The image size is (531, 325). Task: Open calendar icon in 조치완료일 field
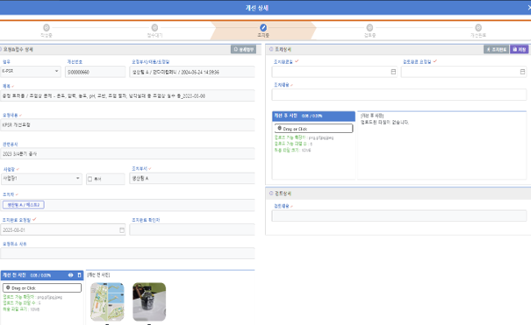(x=393, y=72)
